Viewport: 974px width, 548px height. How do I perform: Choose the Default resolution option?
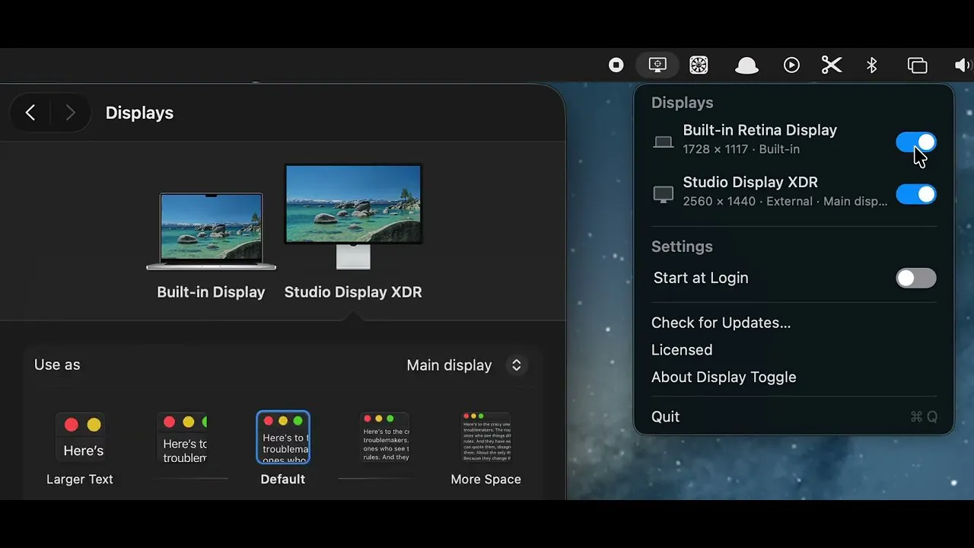tap(283, 438)
